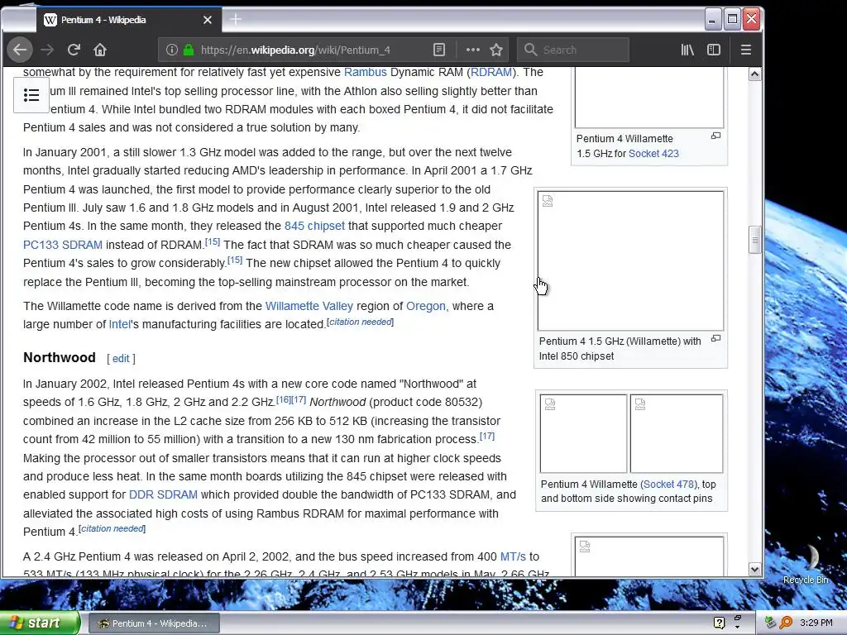
Task: Toggle reader view for the article
Action: [439, 50]
